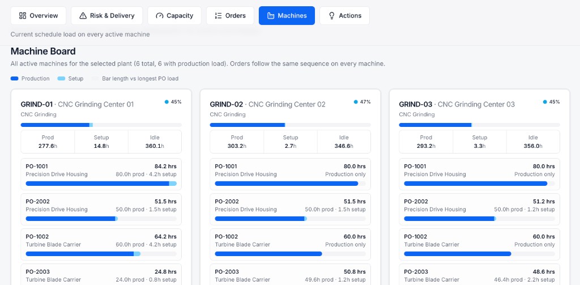Click the GRIND-03 Setup 3.3h cell
The height and width of the screenshot is (285, 580).
(479, 142)
